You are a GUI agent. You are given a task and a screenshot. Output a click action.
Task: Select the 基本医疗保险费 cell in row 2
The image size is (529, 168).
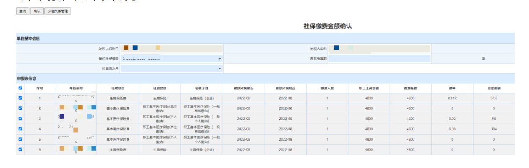point(118,108)
